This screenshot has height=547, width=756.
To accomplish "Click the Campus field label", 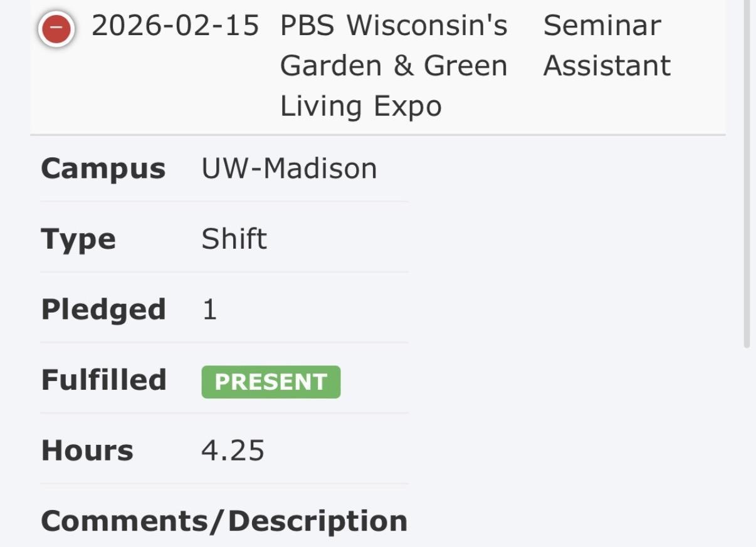I will click(x=103, y=169).
